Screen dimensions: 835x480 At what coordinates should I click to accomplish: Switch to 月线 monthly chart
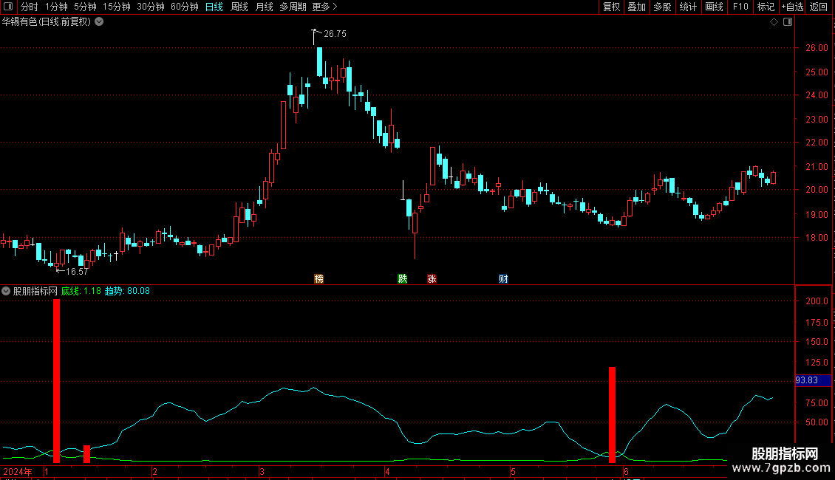click(264, 7)
